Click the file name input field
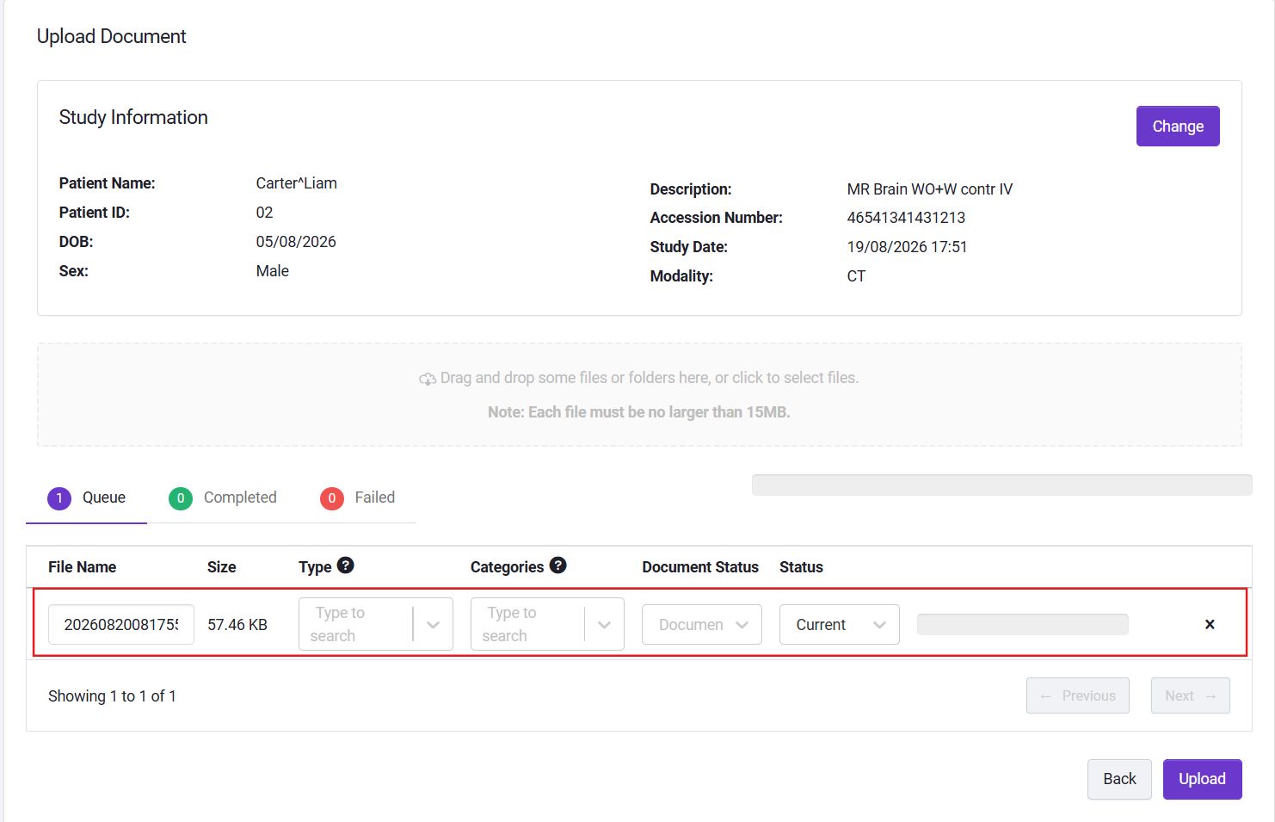This screenshot has width=1275, height=822. point(121,625)
